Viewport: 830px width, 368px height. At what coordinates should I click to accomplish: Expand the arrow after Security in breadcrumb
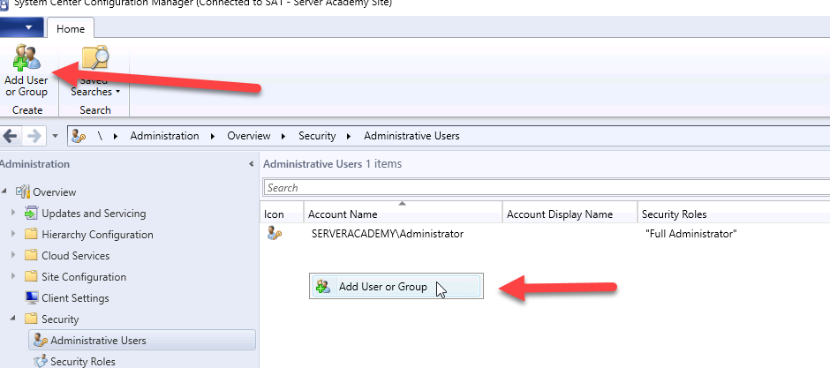350,137
